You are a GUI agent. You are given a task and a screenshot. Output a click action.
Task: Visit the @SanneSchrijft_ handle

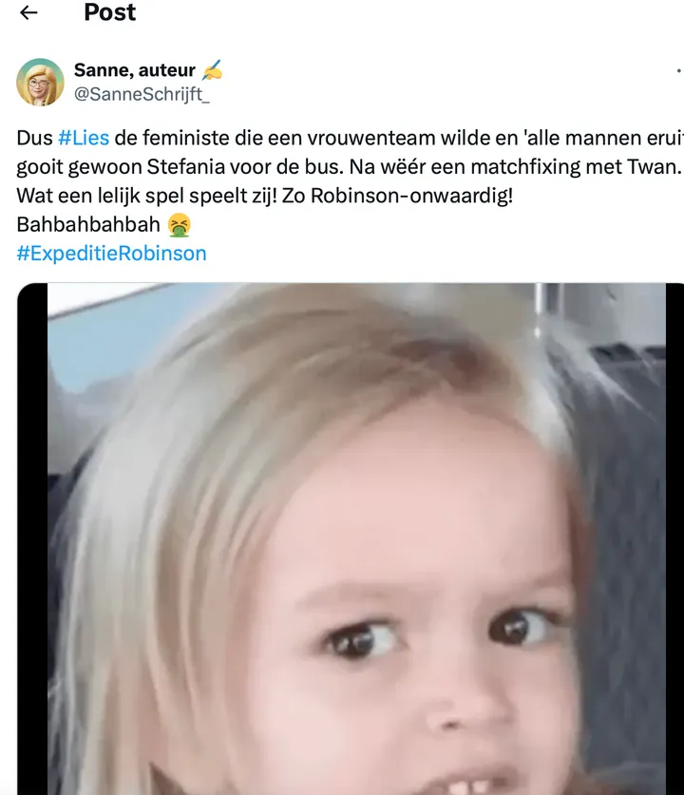point(142,94)
